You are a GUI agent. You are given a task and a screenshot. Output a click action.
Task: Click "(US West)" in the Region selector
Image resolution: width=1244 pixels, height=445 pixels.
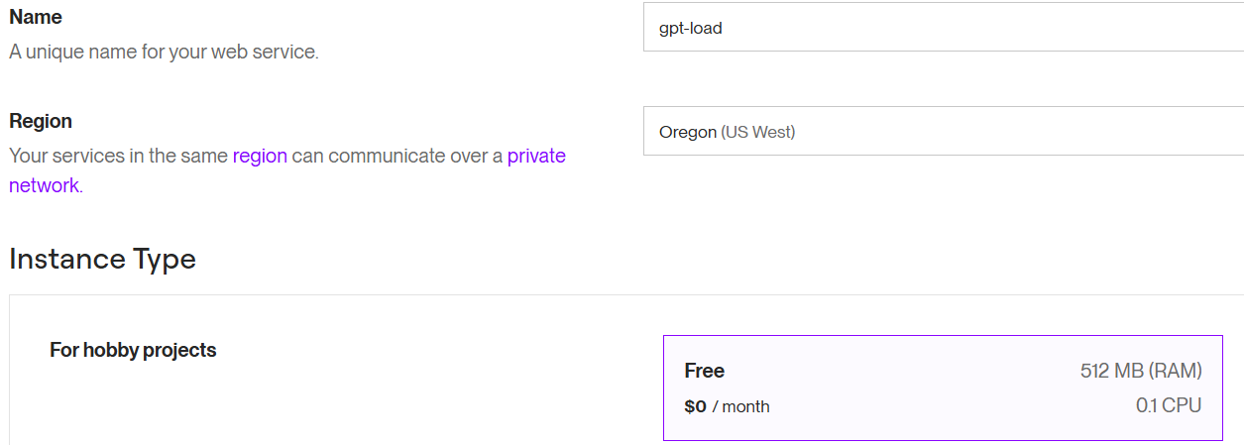758,132
